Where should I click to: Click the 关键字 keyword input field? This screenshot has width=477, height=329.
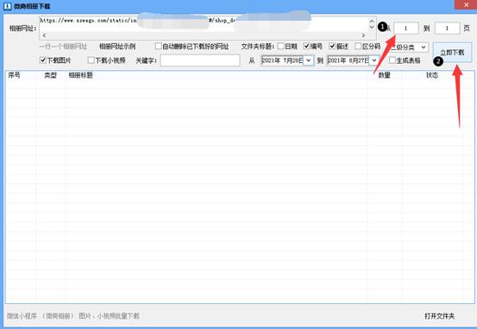point(200,60)
